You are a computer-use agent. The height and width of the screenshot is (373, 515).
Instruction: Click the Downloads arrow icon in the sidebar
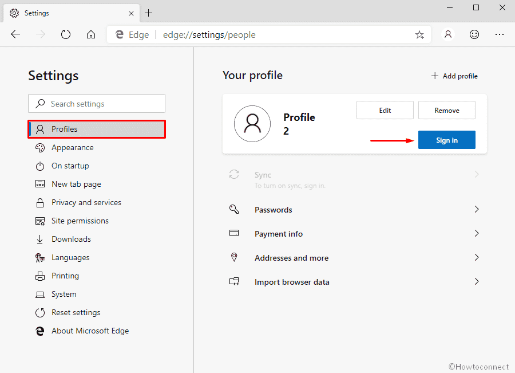click(40, 239)
